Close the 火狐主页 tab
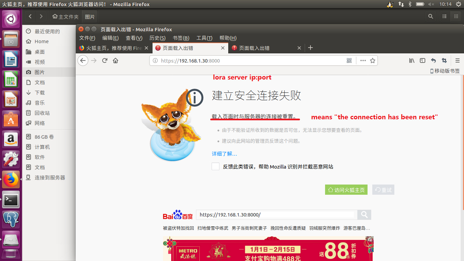 point(146,48)
